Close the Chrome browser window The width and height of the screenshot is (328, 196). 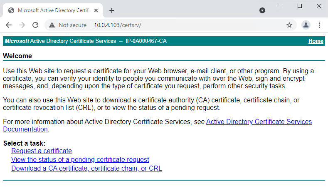click(x=318, y=6)
